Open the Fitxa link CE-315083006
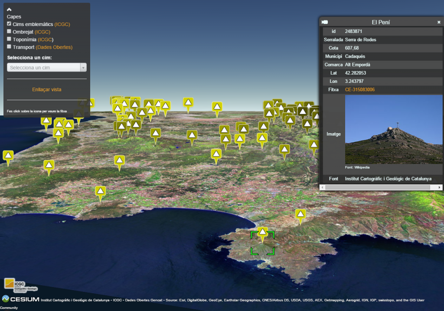This screenshot has width=444, height=311. [x=359, y=89]
